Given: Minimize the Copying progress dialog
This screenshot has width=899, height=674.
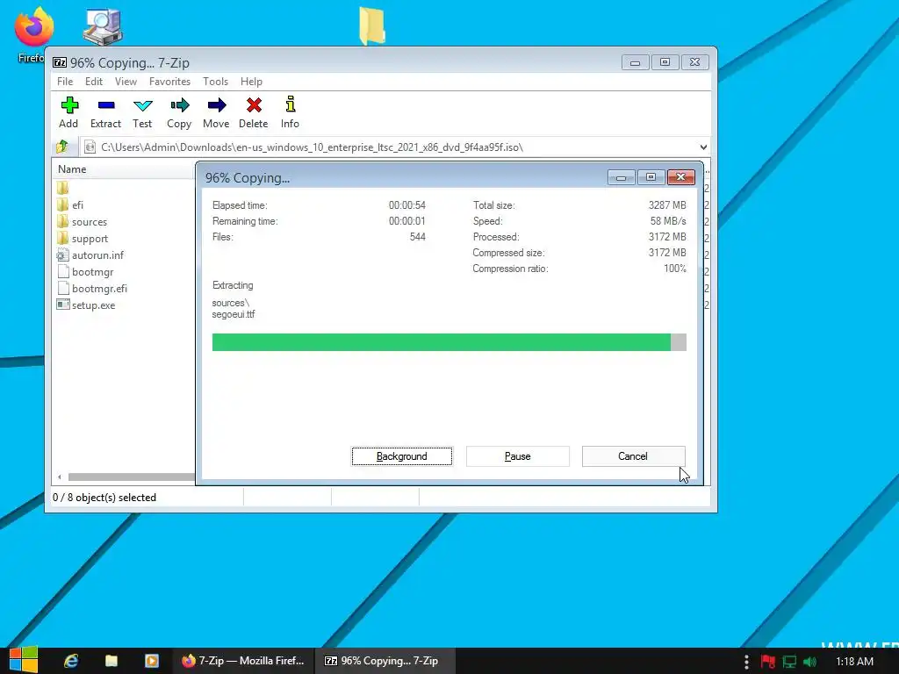Looking at the screenshot, I should click(621, 177).
